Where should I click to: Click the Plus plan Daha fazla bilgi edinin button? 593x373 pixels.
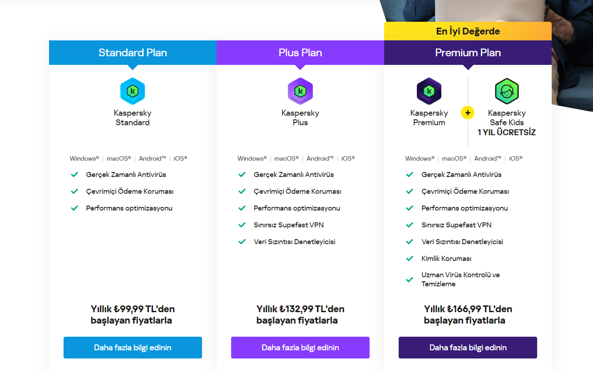[300, 348]
